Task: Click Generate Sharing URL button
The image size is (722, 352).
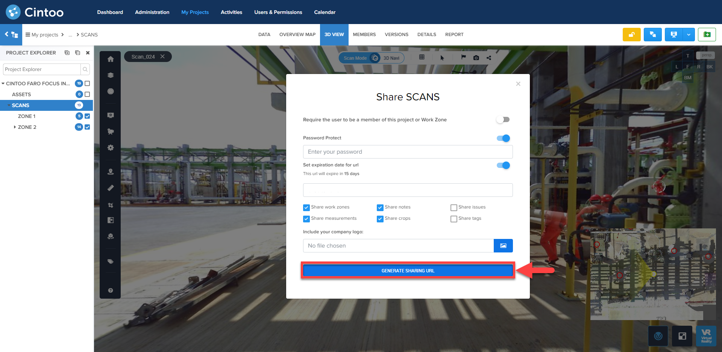Action: pyautogui.click(x=408, y=270)
